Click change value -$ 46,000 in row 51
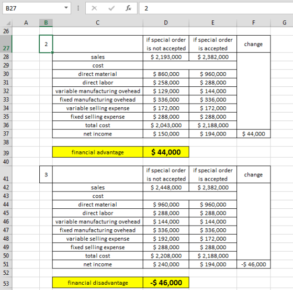 pos(254,264)
